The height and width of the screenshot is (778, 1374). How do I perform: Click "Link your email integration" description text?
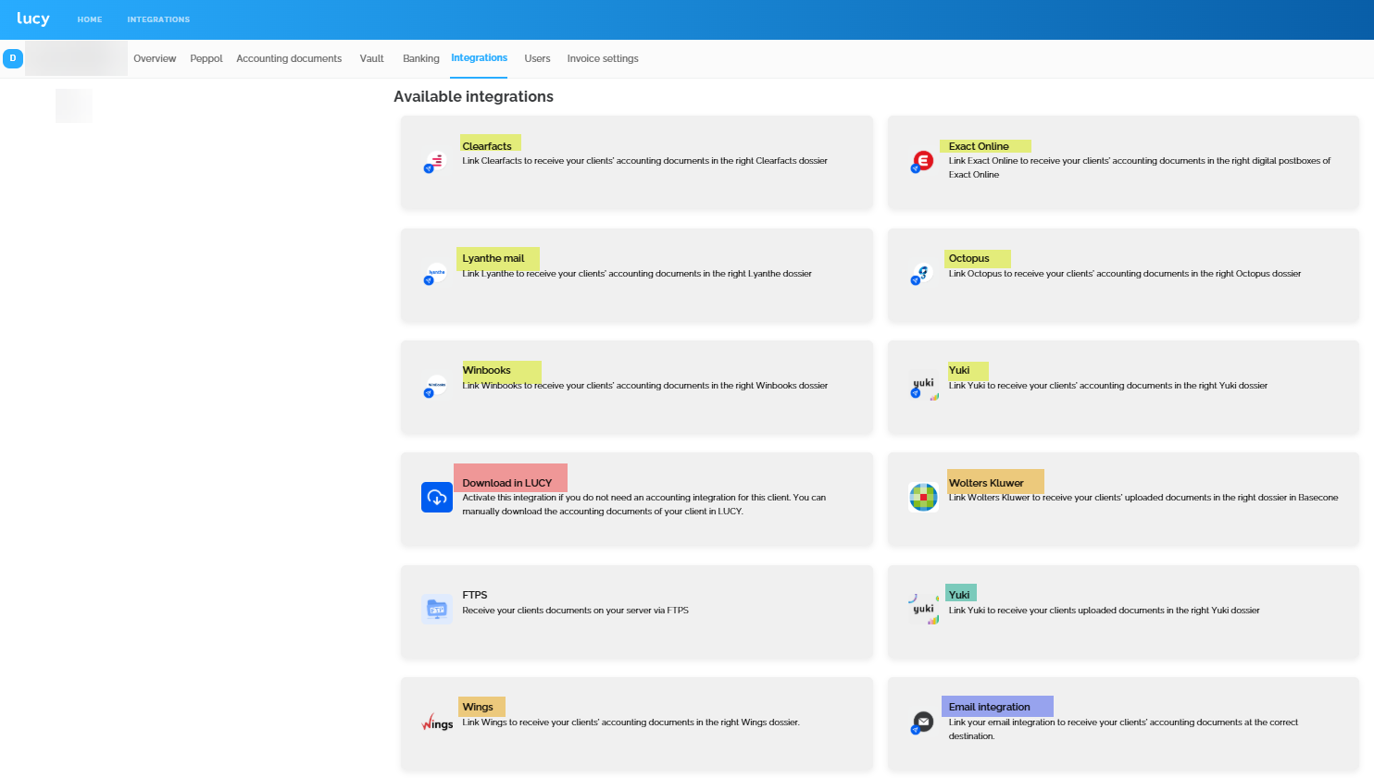[1123, 729]
